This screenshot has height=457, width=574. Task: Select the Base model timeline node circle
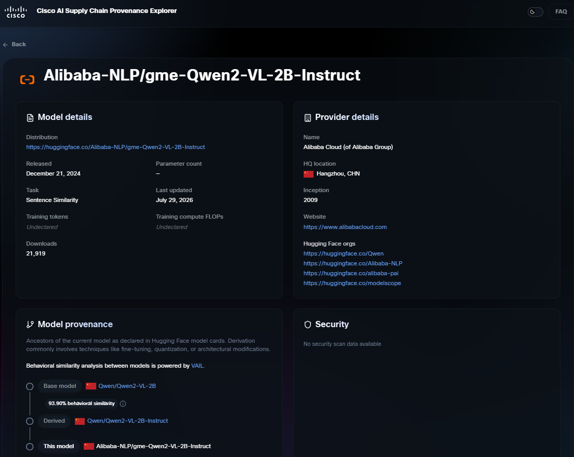[x=30, y=386]
